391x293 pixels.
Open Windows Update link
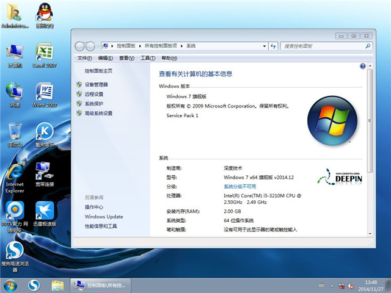pyautogui.click(x=104, y=217)
